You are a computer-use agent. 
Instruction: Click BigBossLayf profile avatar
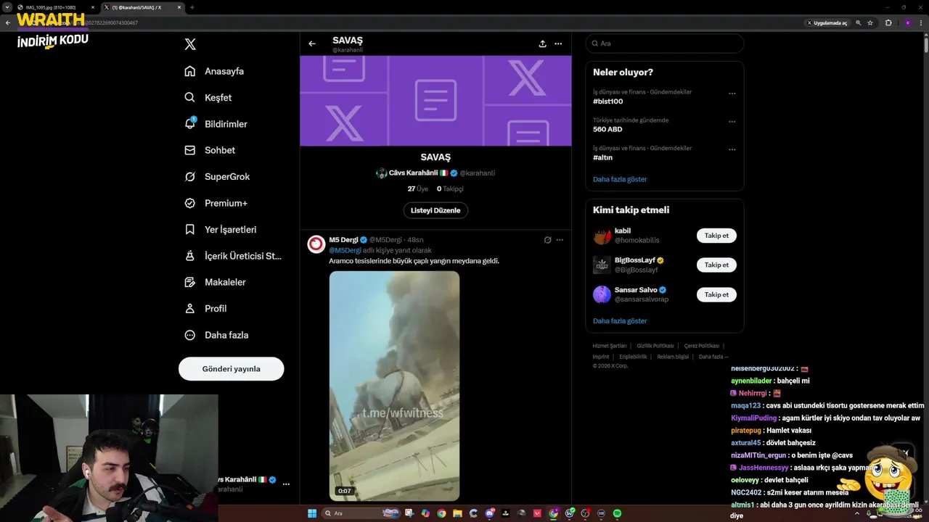point(602,265)
